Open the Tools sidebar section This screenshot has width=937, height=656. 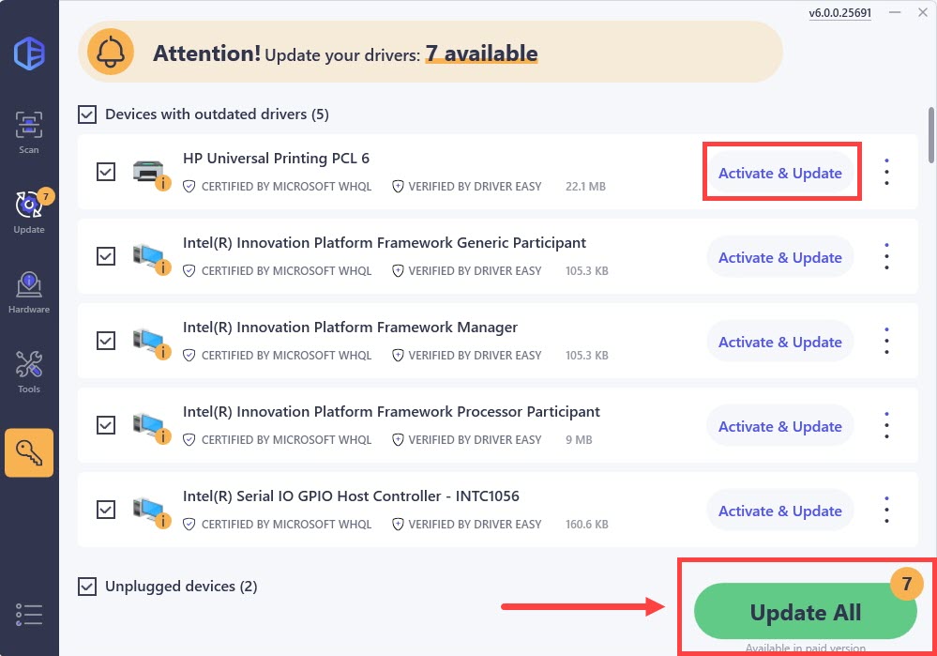tap(29, 371)
